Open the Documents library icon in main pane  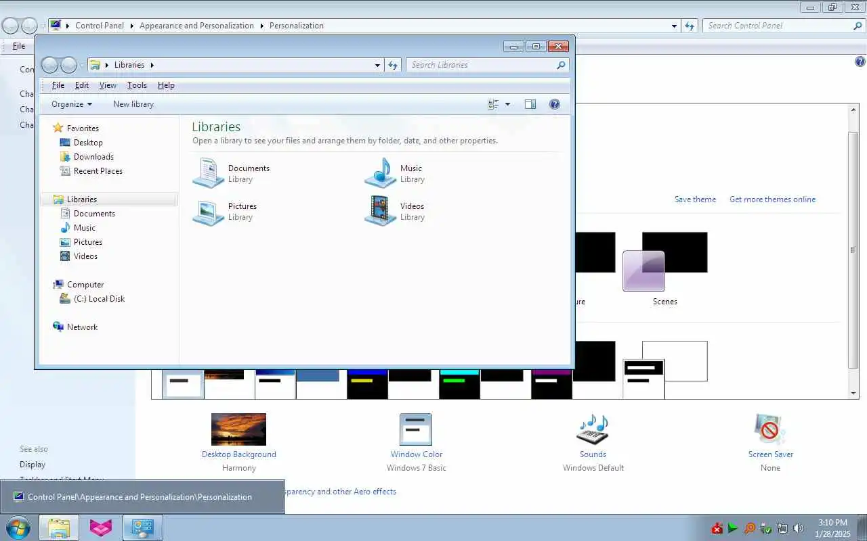209,173
